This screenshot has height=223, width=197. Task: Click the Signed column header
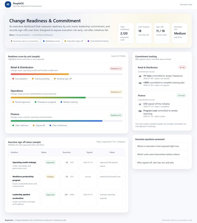click(x=89, y=152)
